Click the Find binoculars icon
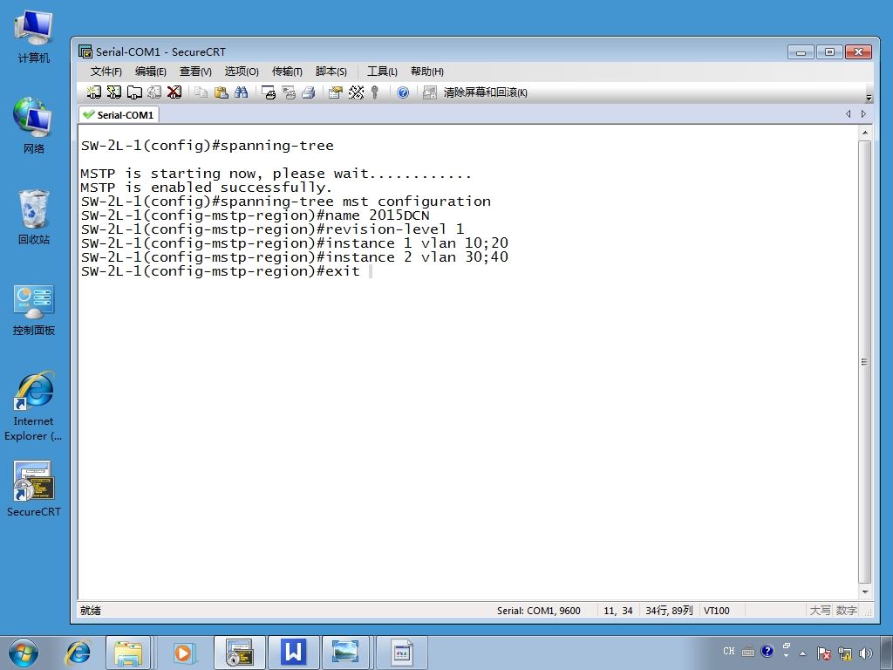The width and height of the screenshot is (893, 670). click(241, 92)
